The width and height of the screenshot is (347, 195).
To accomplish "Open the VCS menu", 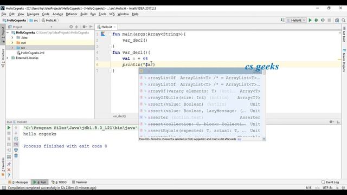I will 112,14.
